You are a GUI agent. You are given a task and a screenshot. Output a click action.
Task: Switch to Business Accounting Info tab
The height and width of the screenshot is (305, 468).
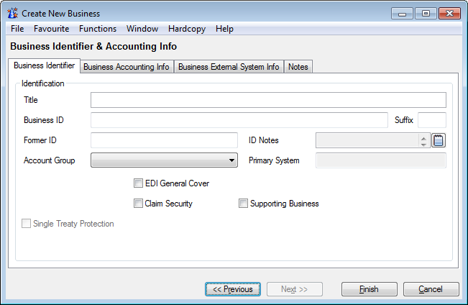pos(127,67)
